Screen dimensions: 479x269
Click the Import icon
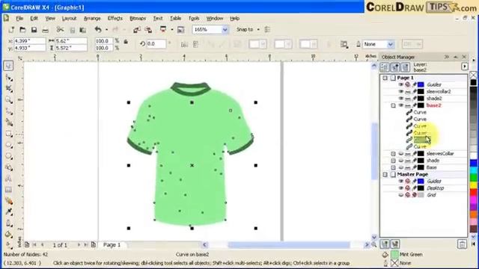[x=136, y=30]
